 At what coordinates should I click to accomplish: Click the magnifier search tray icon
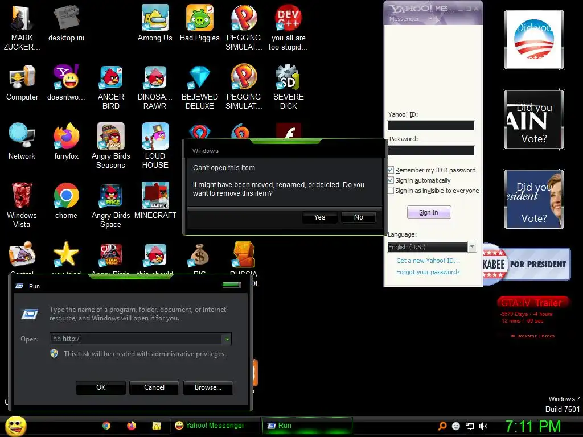442,426
